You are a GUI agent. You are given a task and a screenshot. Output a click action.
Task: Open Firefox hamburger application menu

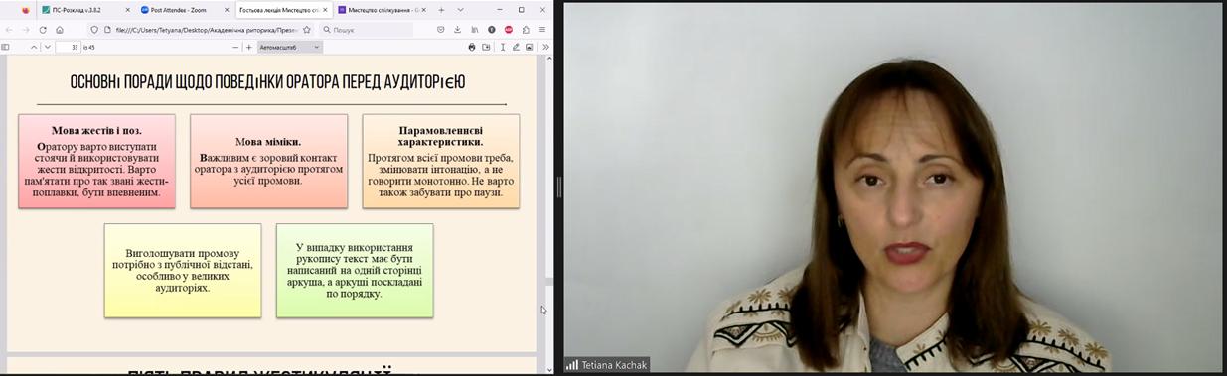[x=542, y=30]
